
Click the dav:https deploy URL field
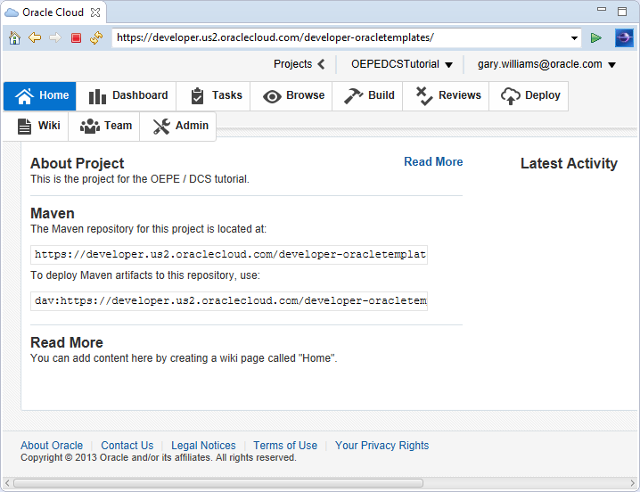[x=229, y=301]
